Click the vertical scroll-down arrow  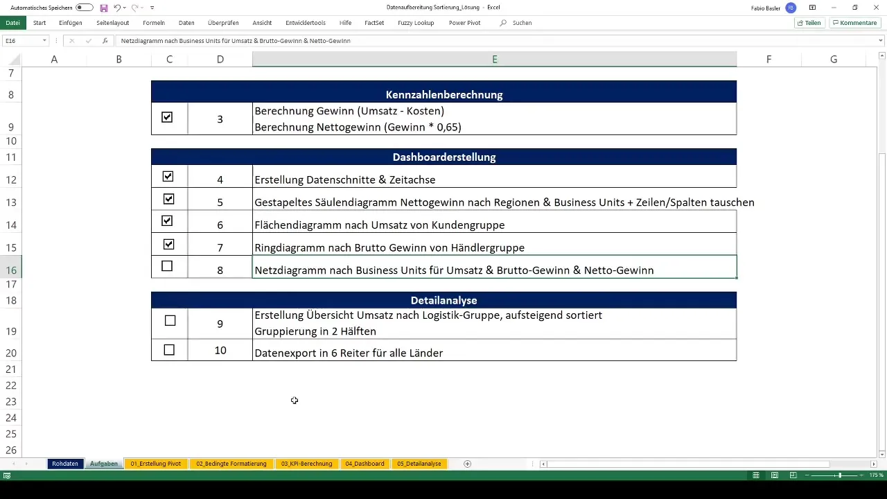[x=881, y=454]
